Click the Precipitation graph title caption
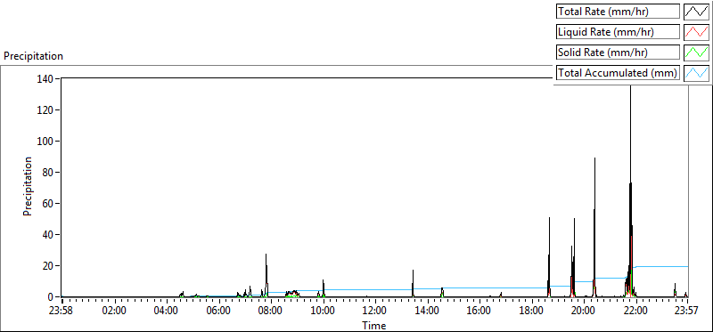 pyautogui.click(x=33, y=56)
